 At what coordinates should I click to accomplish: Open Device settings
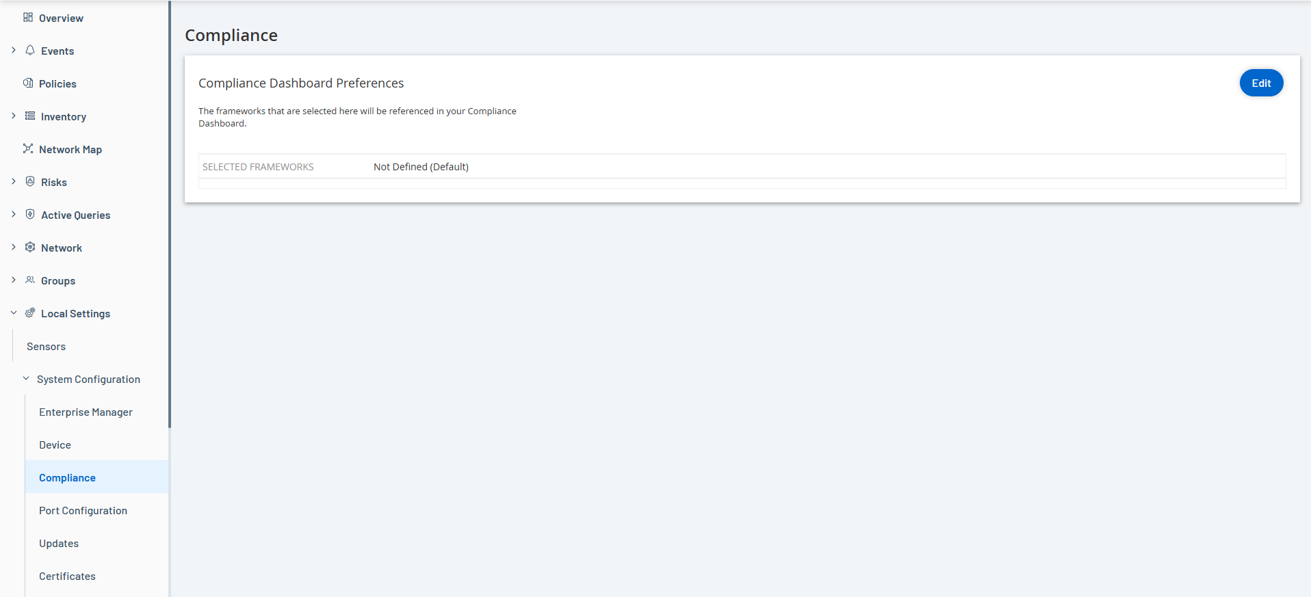tap(55, 445)
